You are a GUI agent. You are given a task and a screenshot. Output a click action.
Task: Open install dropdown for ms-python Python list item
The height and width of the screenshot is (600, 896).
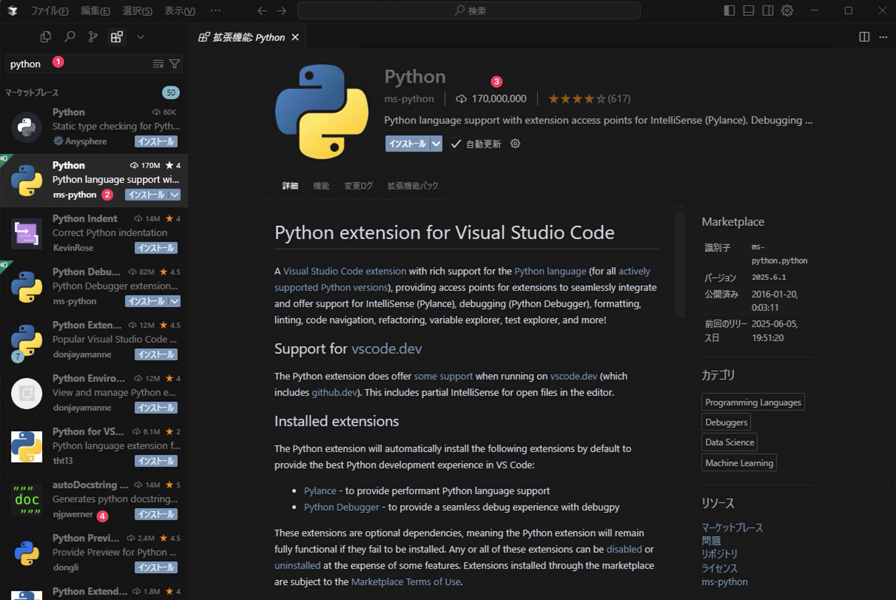click(x=175, y=195)
